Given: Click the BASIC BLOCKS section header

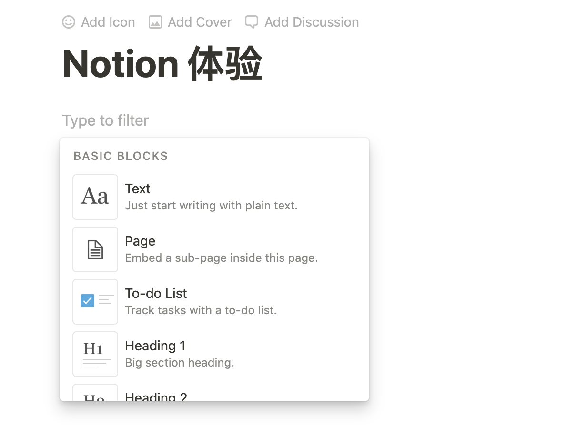Looking at the screenshot, I should click(x=121, y=156).
